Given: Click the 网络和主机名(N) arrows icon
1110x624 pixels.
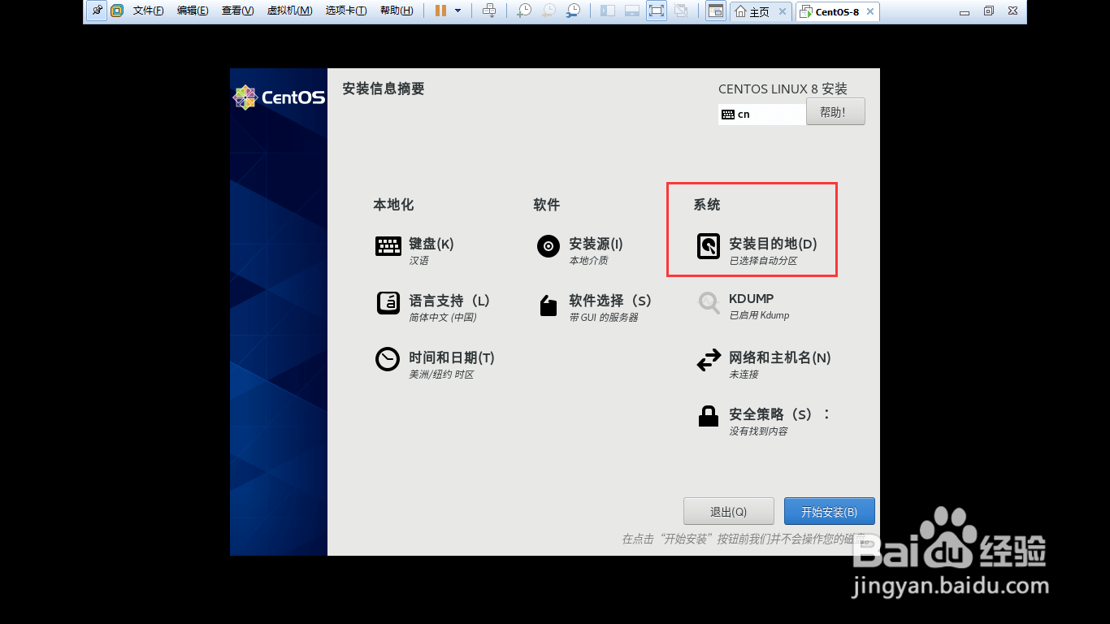Looking at the screenshot, I should coord(709,360).
